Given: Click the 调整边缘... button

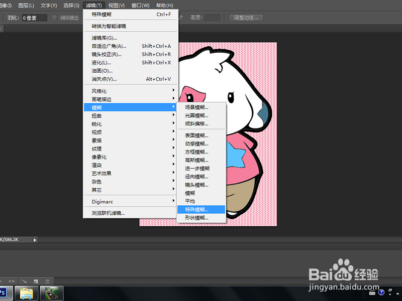Looking at the screenshot, I should click(x=246, y=18).
